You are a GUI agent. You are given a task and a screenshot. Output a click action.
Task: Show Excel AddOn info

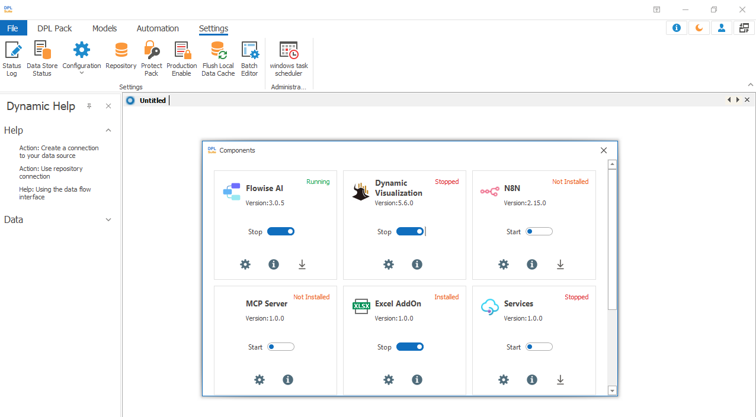(x=417, y=380)
